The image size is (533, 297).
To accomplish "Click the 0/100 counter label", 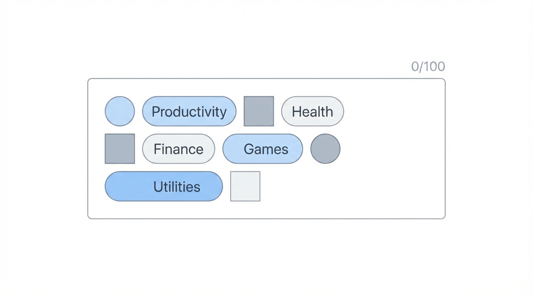I will tap(428, 66).
